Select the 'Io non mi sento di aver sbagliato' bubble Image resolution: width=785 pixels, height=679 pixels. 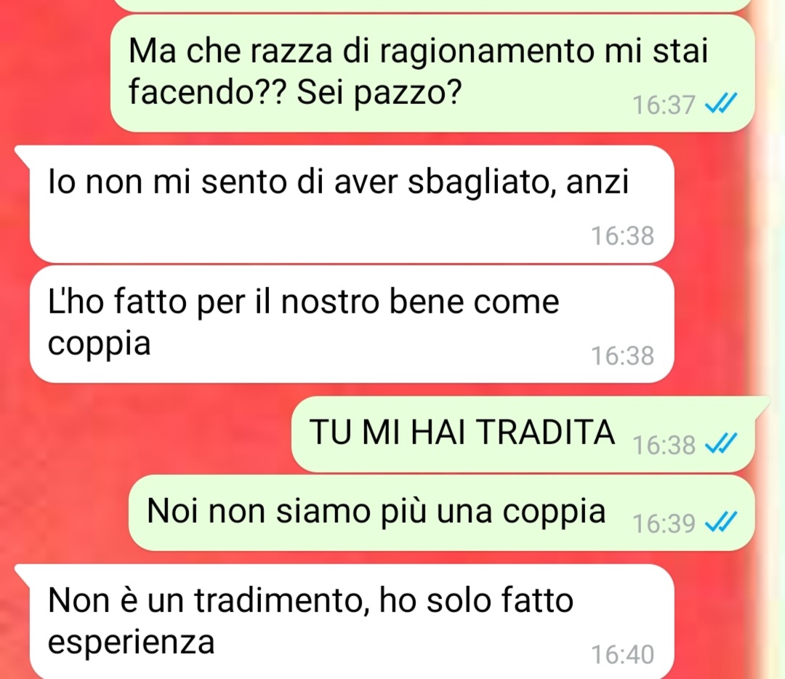coord(352,204)
